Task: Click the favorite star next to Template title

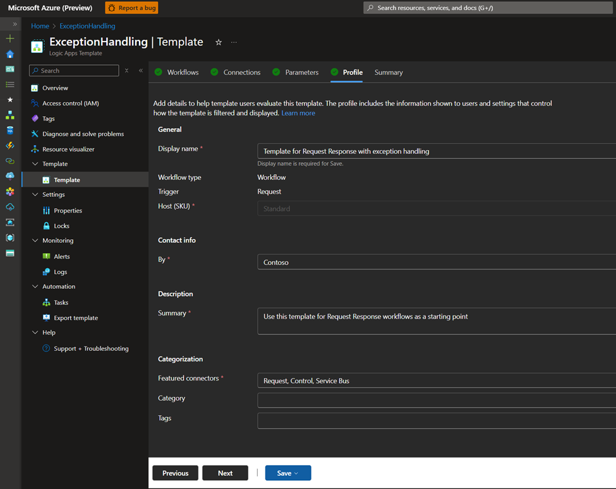Action: point(219,42)
